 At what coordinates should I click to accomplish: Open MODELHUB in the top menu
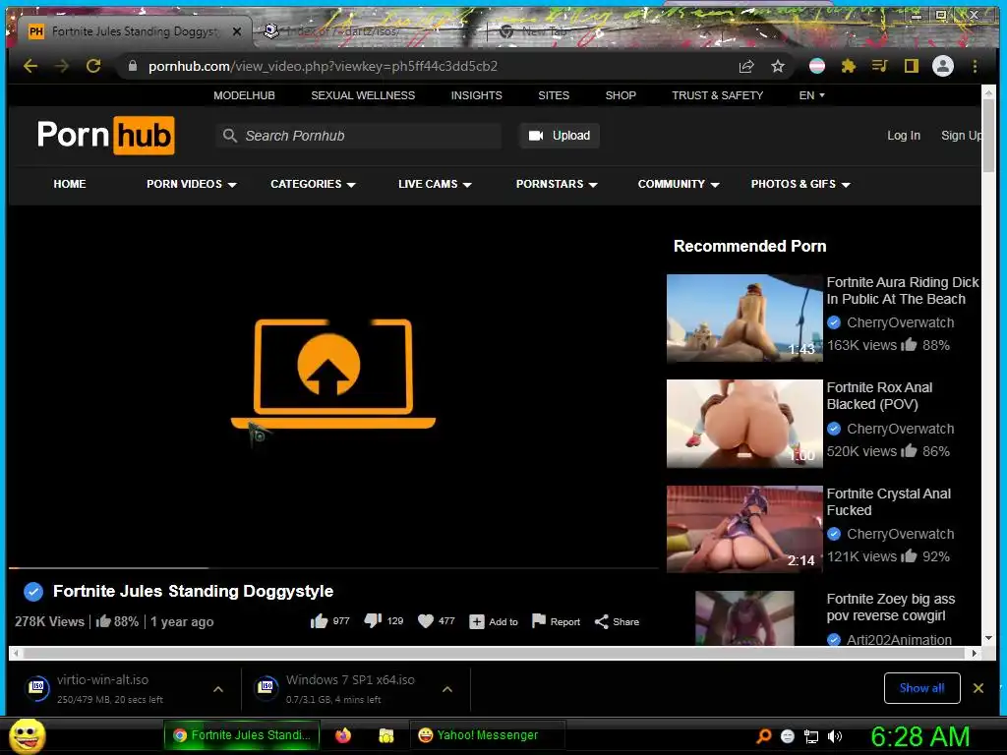click(244, 95)
